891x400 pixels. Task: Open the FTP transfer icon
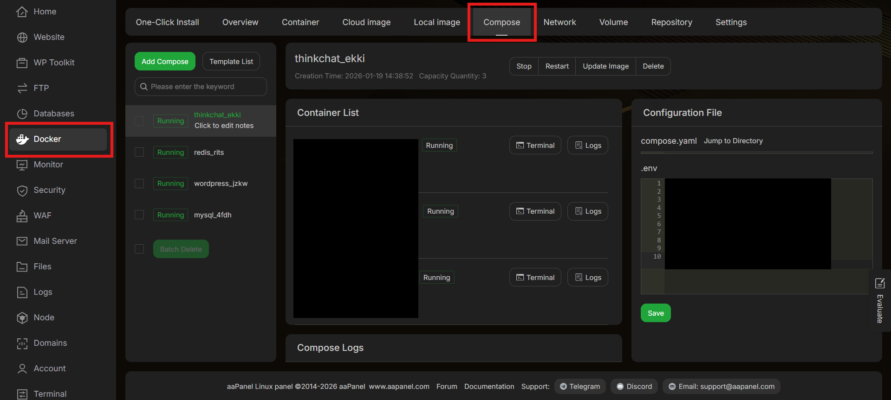[22, 88]
